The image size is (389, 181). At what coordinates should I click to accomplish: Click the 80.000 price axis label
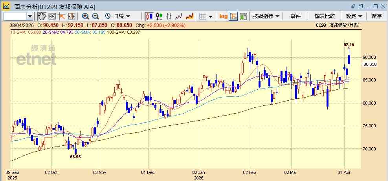pyautogui.click(x=370, y=103)
